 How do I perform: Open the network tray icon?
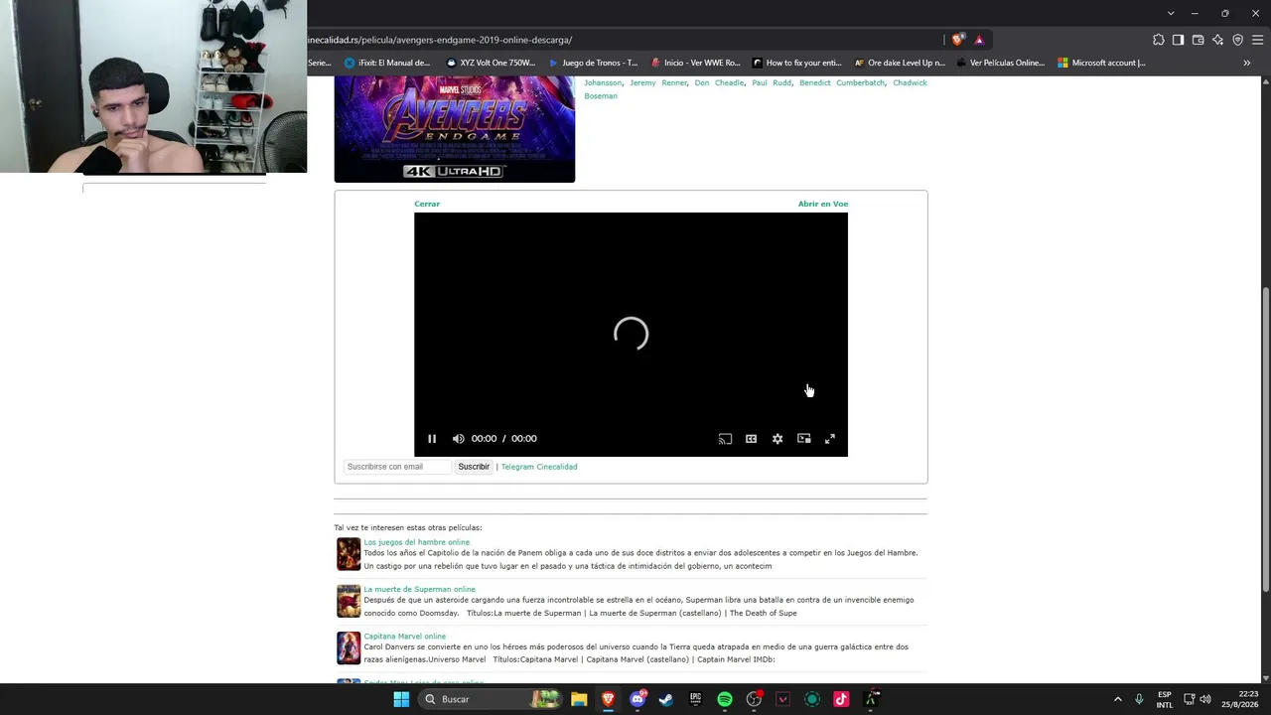click(x=1189, y=699)
